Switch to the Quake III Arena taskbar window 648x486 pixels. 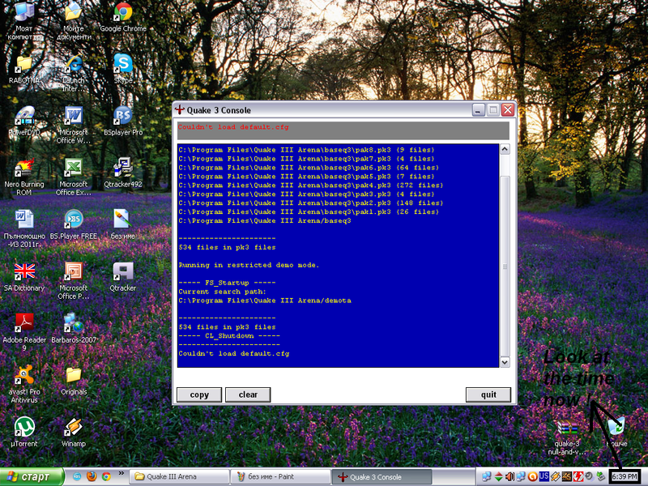[x=179, y=477]
